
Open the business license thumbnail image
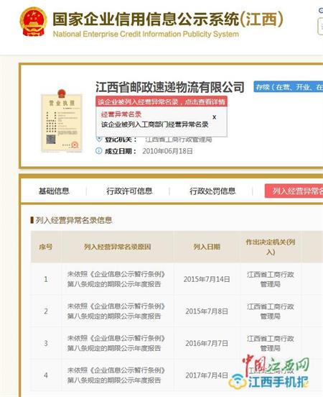[x=62, y=121]
